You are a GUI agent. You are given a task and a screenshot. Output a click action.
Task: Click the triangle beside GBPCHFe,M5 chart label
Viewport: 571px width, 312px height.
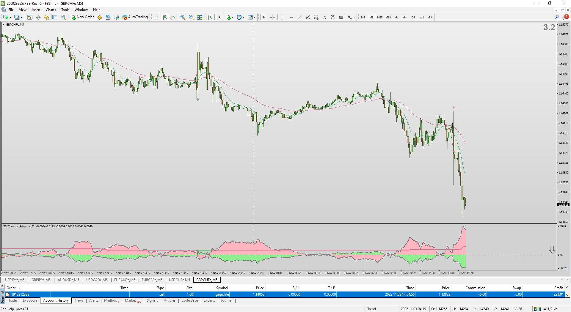4,25
